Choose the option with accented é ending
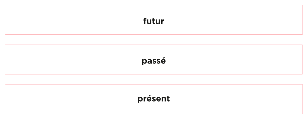Image resolution: width=308 pixels, height=120 pixels. pyautogui.click(x=154, y=60)
